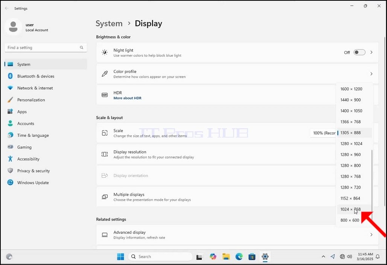Open Microsoft Edge from taskbar
387x265 pixels.
click(239, 257)
